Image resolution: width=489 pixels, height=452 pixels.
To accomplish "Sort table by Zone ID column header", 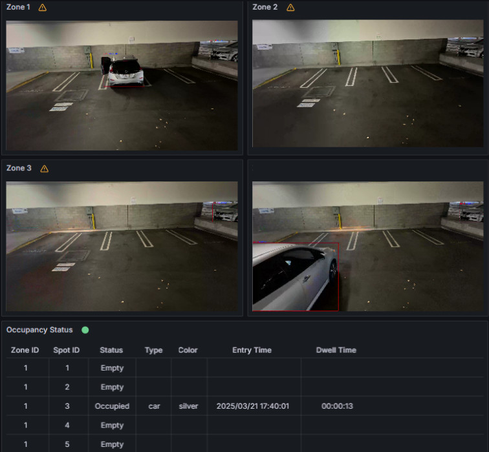I will click(x=25, y=350).
